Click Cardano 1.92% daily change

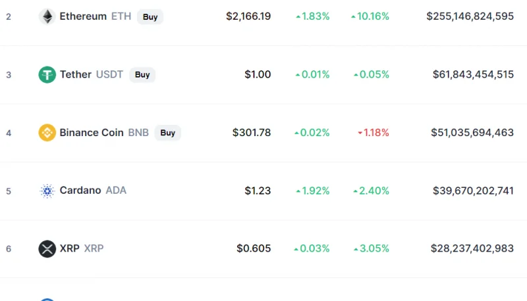pyautogui.click(x=312, y=191)
